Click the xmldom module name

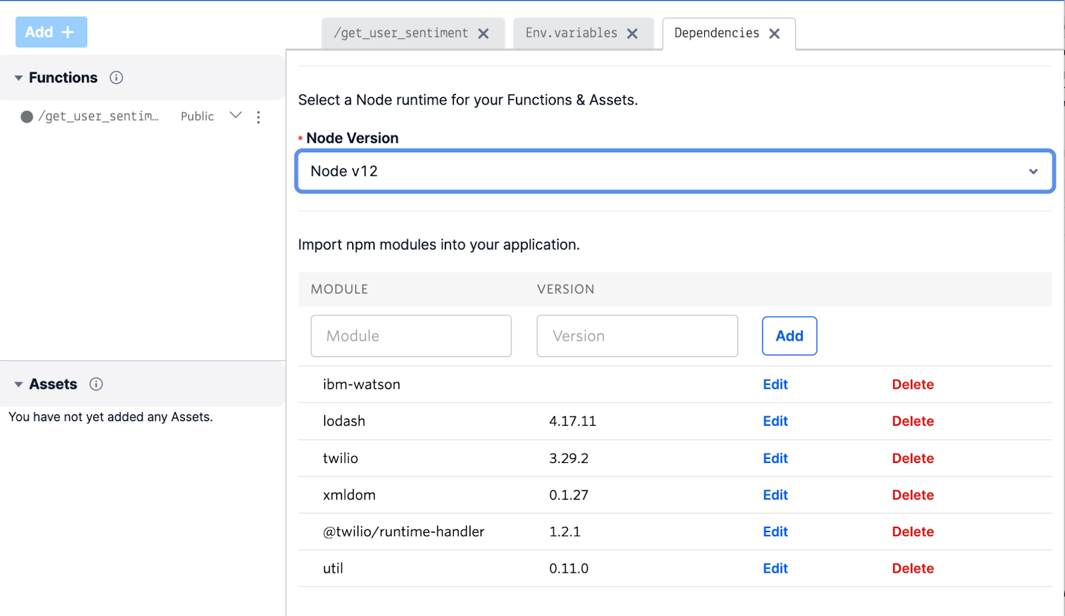(349, 495)
